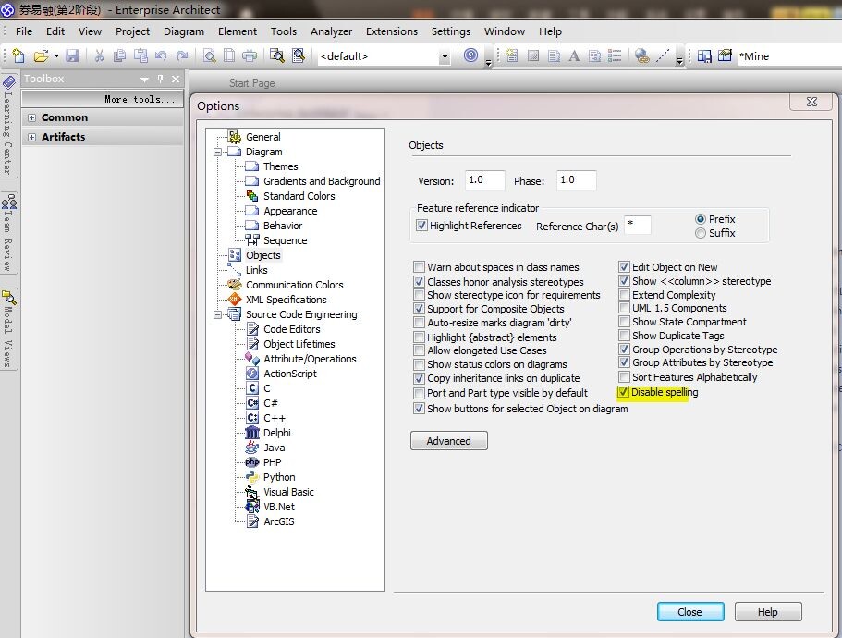Screen dimensions: 842x638
Task: Click the Phase input field
Action: 576,180
